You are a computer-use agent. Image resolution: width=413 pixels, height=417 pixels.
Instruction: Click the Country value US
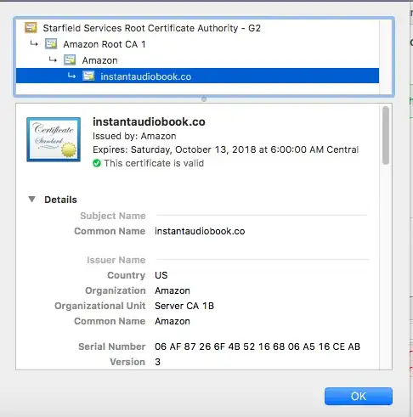(161, 275)
